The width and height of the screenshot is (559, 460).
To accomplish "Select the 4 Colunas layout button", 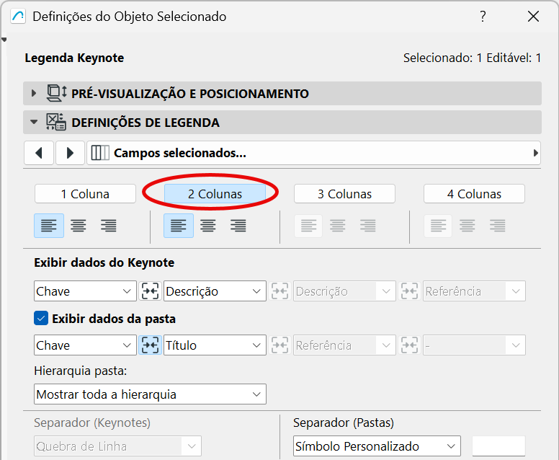I will pos(474,194).
